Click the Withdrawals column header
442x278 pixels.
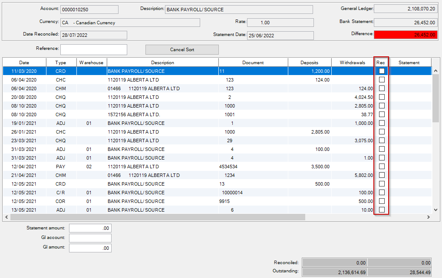(353, 62)
